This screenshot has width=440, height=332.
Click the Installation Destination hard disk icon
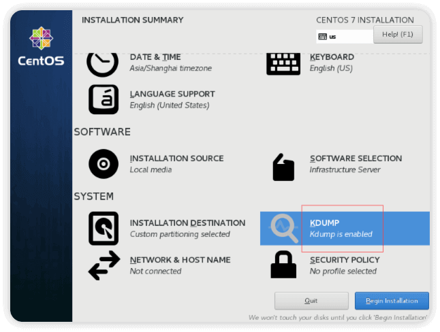click(104, 229)
